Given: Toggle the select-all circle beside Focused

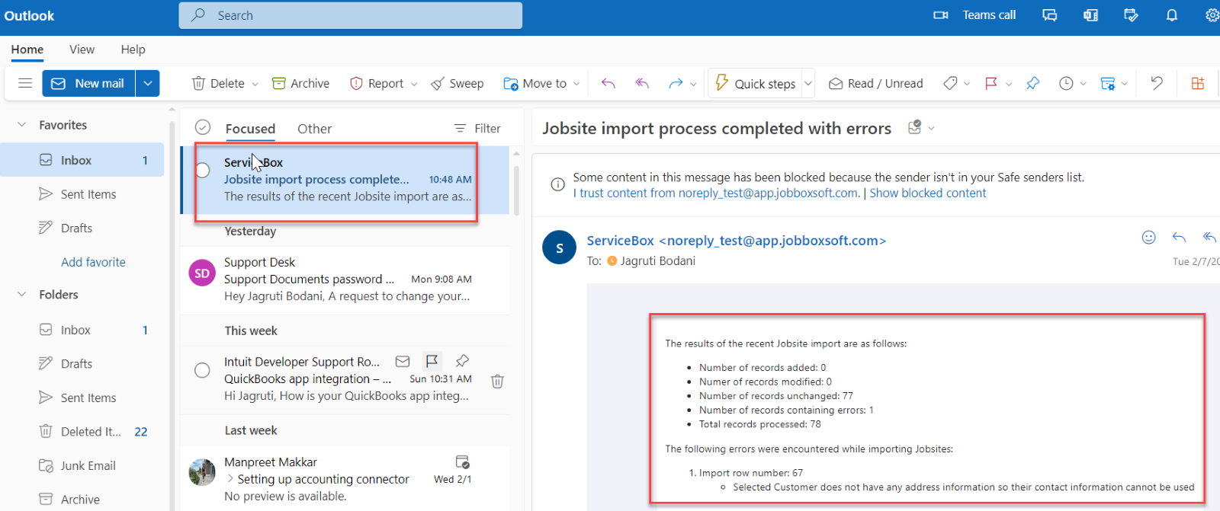Looking at the screenshot, I should (x=203, y=127).
